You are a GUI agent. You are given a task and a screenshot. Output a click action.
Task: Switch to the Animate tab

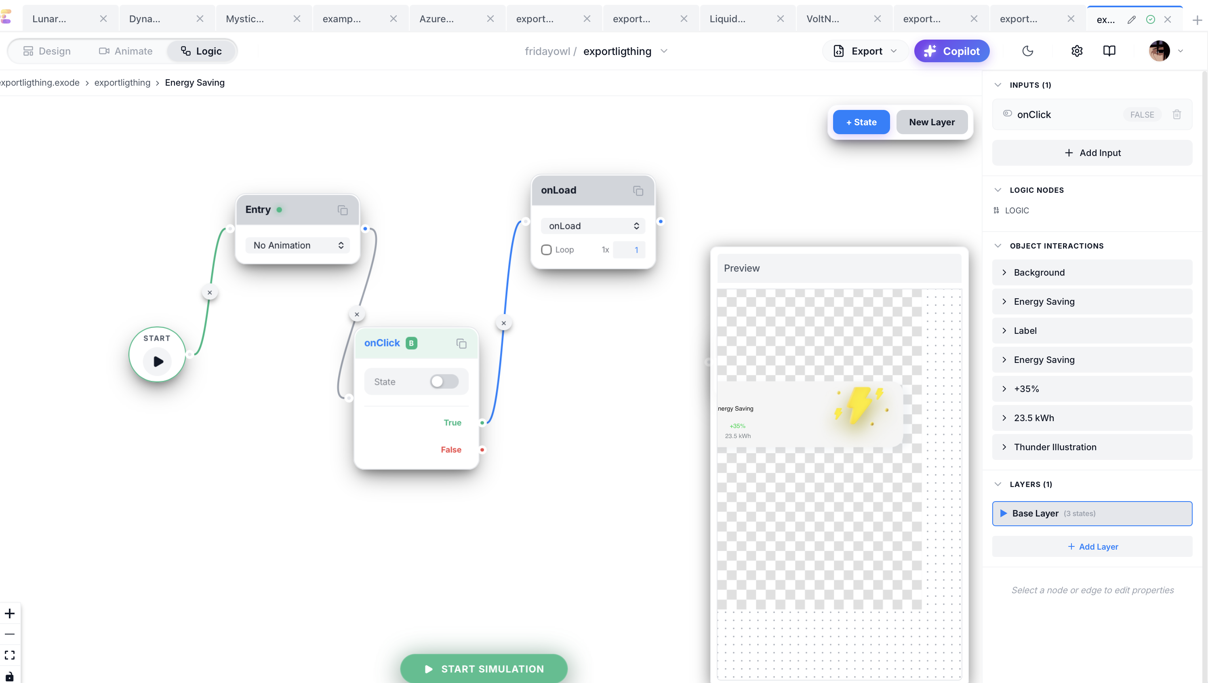pos(126,51)
